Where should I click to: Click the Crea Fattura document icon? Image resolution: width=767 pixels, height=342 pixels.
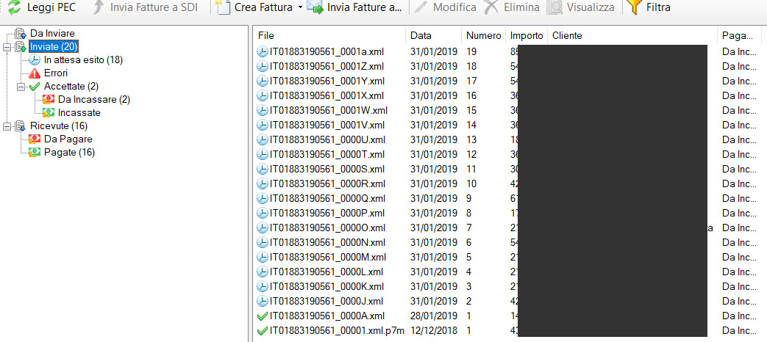(x=224, y=7)
